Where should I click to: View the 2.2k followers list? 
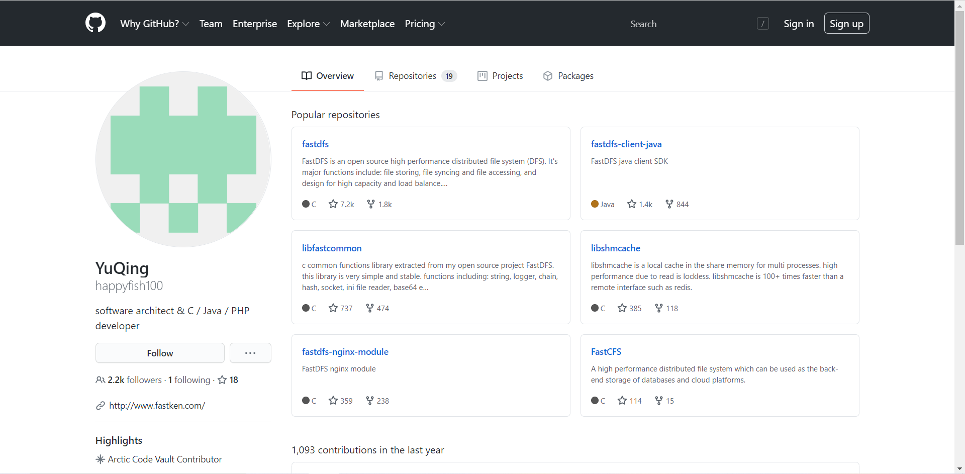click(135, 380)
